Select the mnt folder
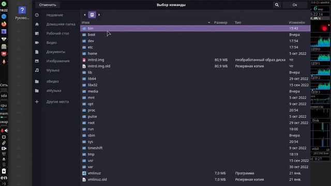The height and width of the screenshot is (186, 331). [195, 98]
